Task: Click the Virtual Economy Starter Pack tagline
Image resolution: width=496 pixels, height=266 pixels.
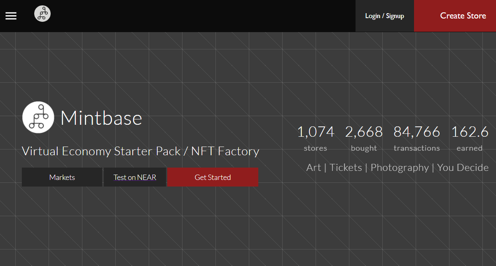Action: (140, 151)
